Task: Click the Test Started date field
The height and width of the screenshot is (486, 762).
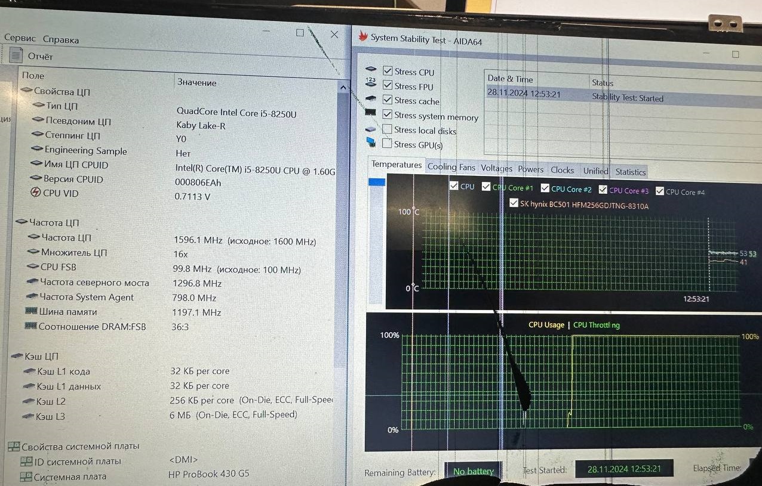Action: (x=624, y=469)
